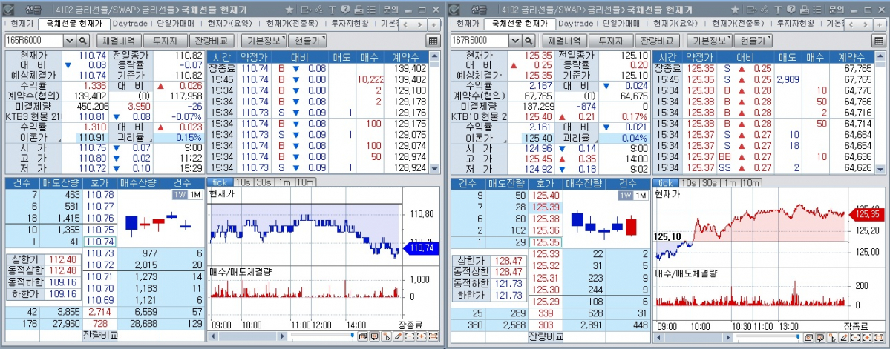Click the 165R6000 symbol input field

tap(34, 40)
